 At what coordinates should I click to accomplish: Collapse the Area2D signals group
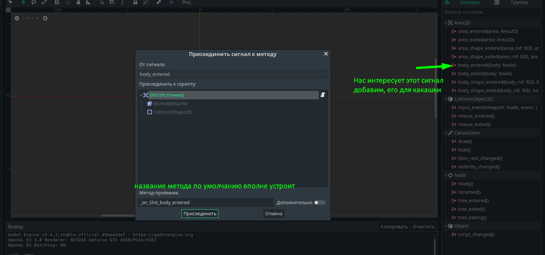coord(446,23)
